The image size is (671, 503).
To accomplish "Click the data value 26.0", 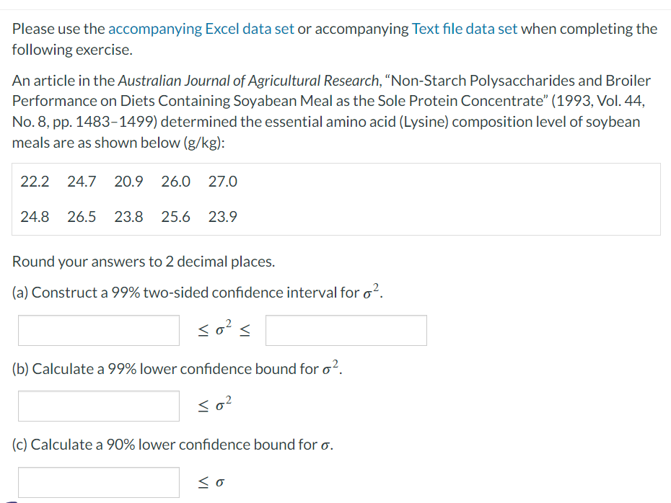I will (175, 182).
